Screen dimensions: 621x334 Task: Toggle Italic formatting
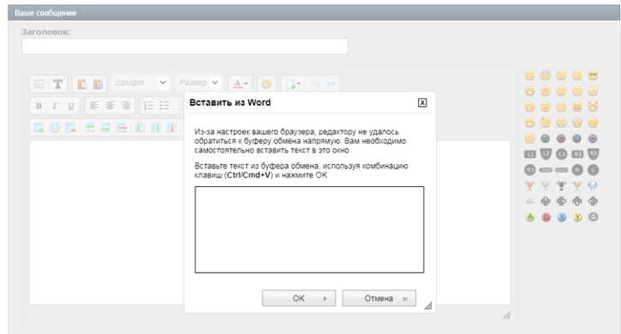pos(55,106)
